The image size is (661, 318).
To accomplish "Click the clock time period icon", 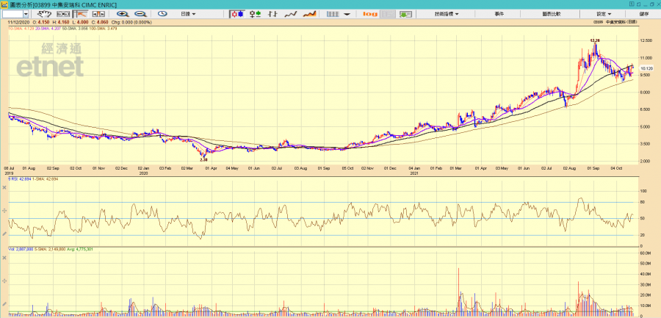I will tap(162, 14).
